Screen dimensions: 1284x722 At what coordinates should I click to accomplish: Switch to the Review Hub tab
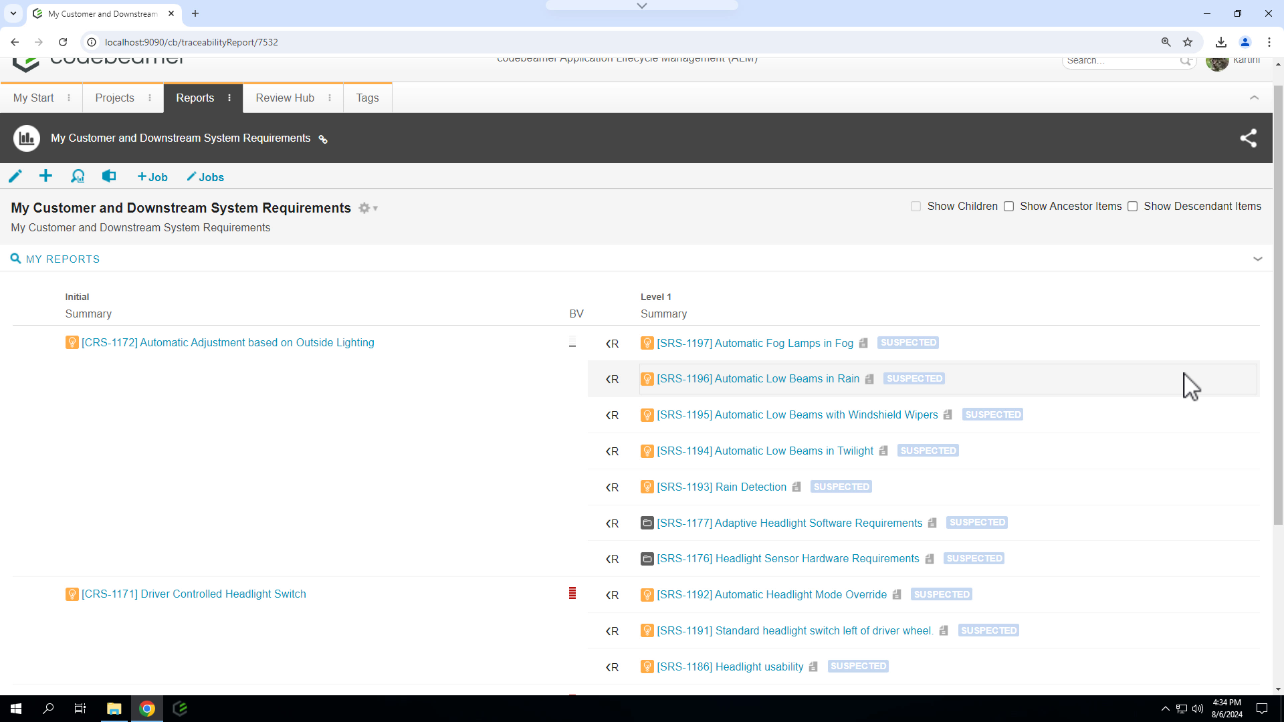tap(285, 98)
